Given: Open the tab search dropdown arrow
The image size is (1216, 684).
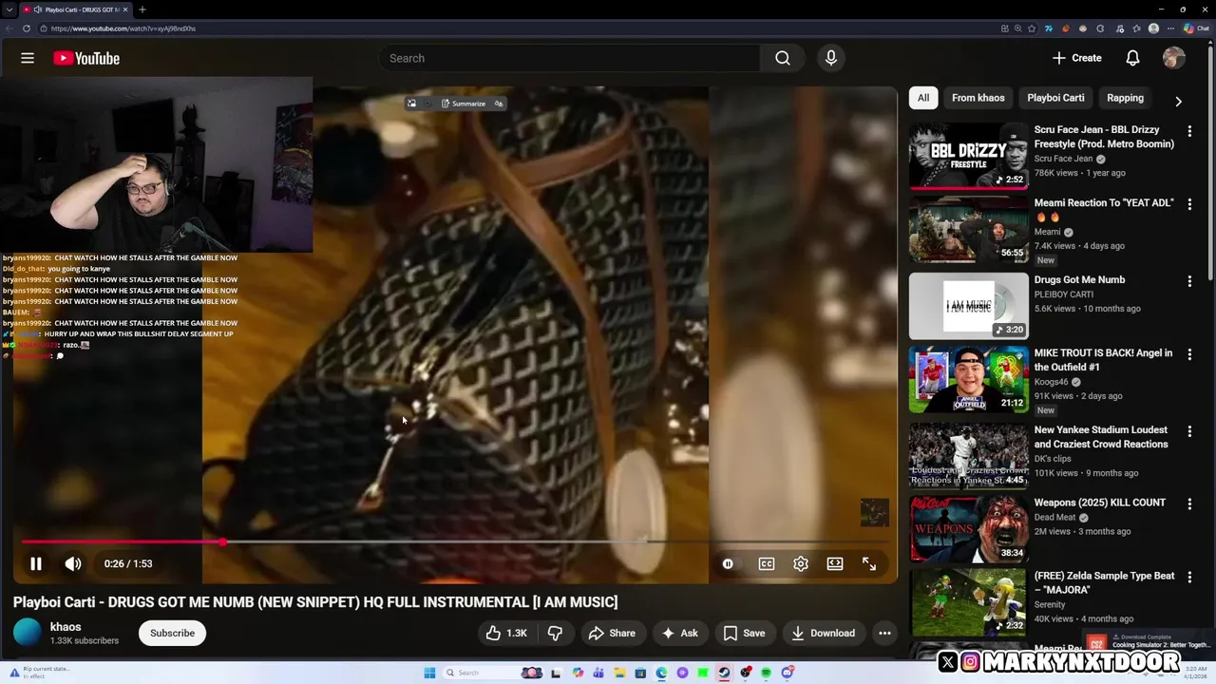Looking at the screenshot, I should tap(9, 9).
